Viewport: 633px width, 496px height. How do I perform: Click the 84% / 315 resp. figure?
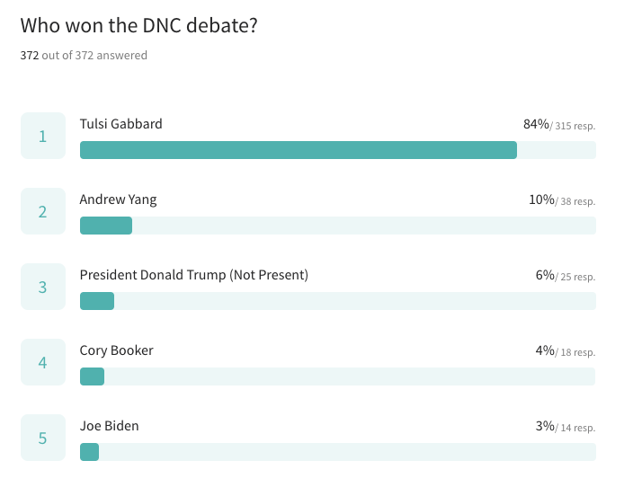(x=559, y=124)
